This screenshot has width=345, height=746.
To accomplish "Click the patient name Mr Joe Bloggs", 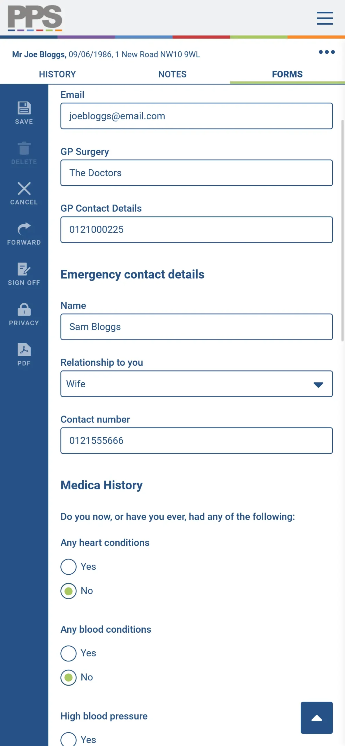I will click(38, 54).
